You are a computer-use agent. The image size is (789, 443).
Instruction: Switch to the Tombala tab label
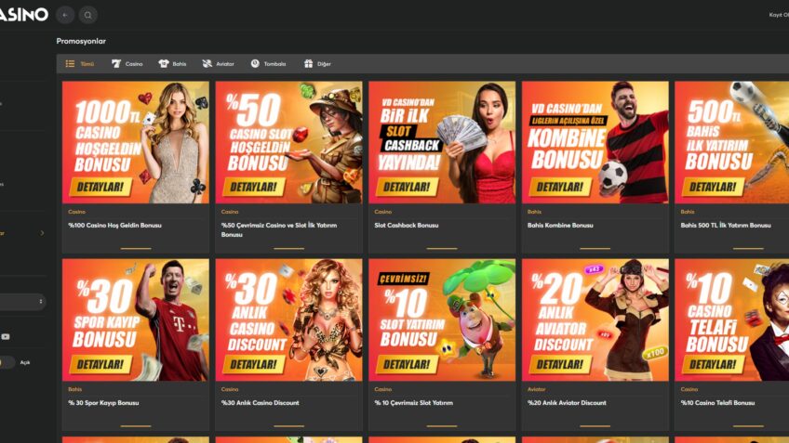coord(274,64)
